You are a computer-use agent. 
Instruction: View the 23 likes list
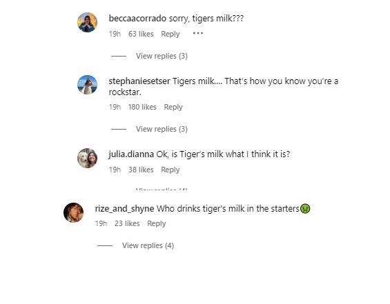127,223
